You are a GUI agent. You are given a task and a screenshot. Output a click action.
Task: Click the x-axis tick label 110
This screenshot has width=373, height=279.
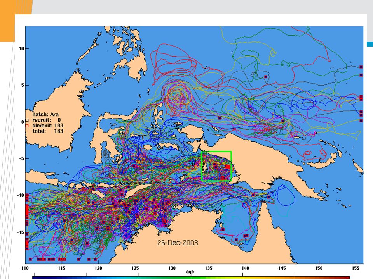pyautogui.click(x=25, y=268)
